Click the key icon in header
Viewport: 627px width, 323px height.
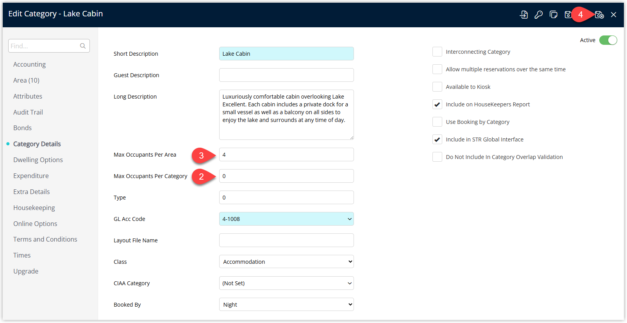point(539,15)
